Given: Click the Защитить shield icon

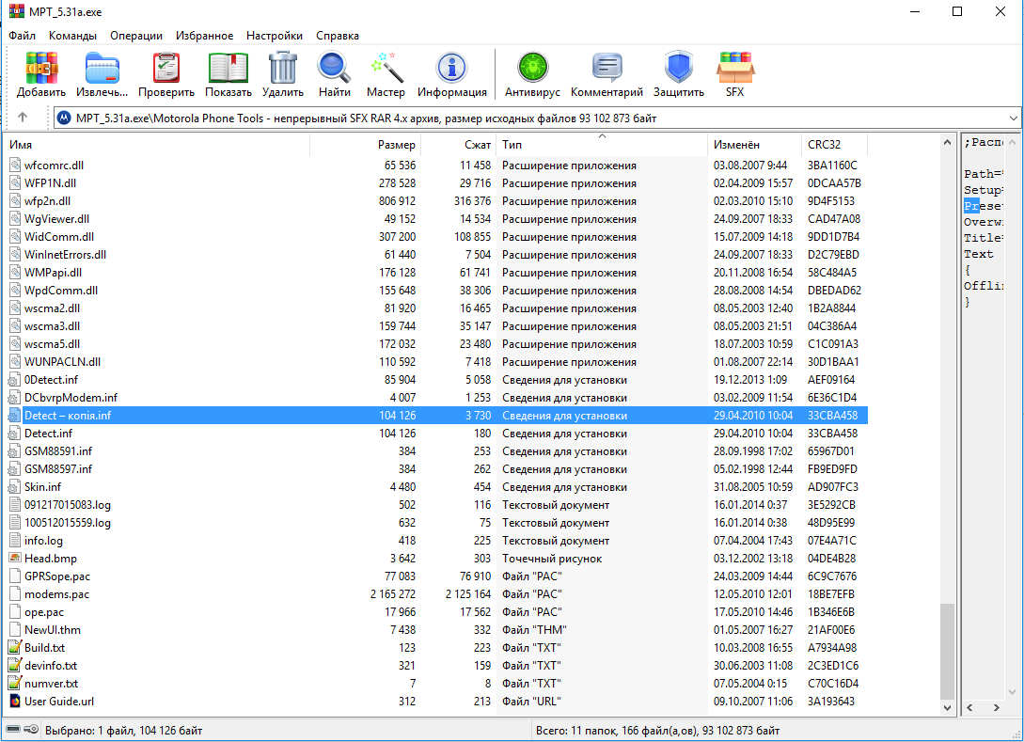Looking at the screenshot, I should 679,68.
